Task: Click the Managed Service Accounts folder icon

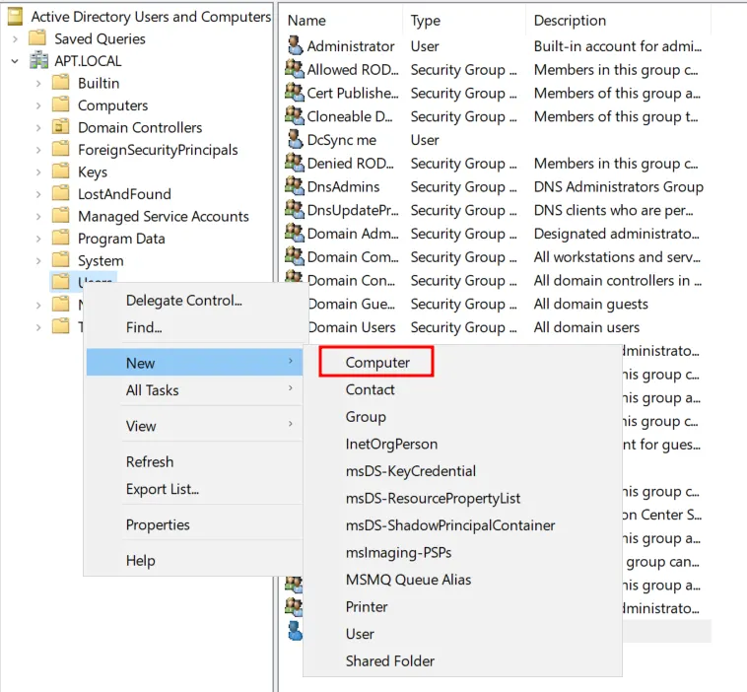Action: pyautogui.click(x=60, y=216)
